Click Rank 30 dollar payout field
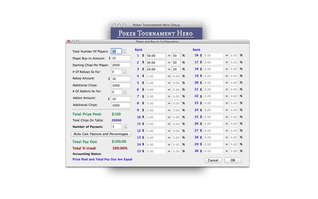Image resolution: width=318 pixels, height=199 pixels. [213, 151]
